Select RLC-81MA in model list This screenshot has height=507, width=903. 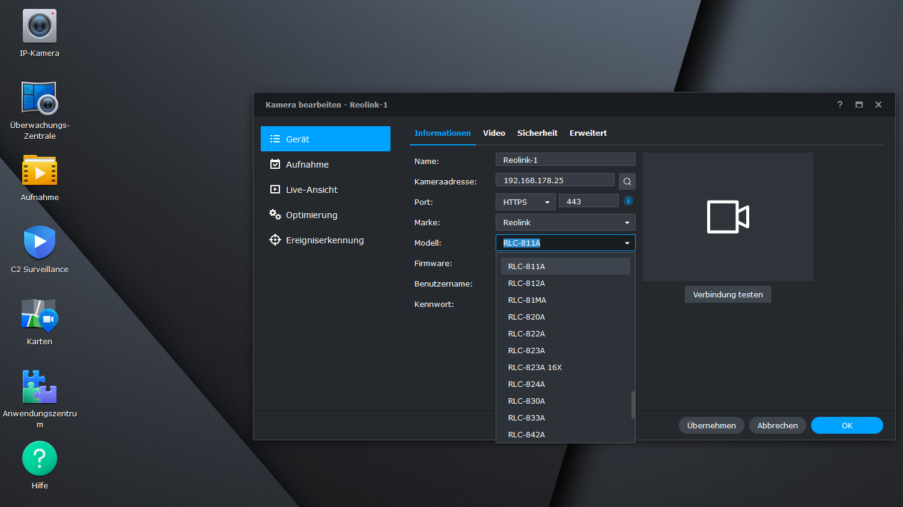[565, 300]
